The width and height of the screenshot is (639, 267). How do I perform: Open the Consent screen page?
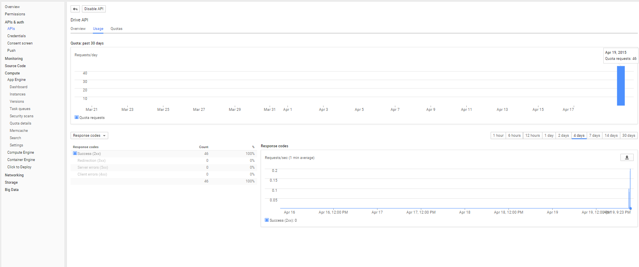coord(20,43)
